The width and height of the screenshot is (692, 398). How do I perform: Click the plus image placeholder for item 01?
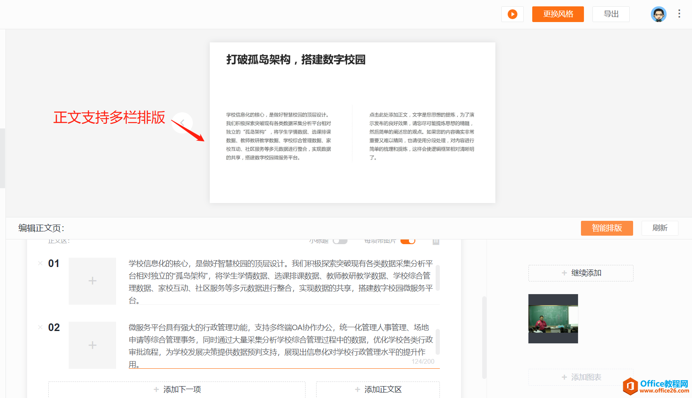point(92,281)
